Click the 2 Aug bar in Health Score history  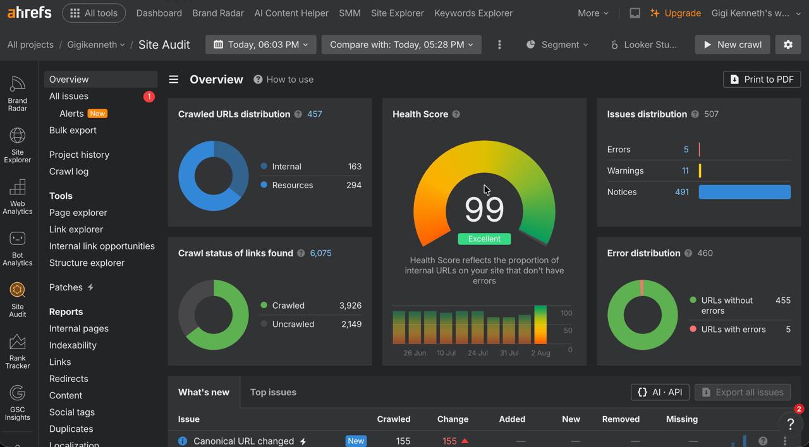coord(540,325)
